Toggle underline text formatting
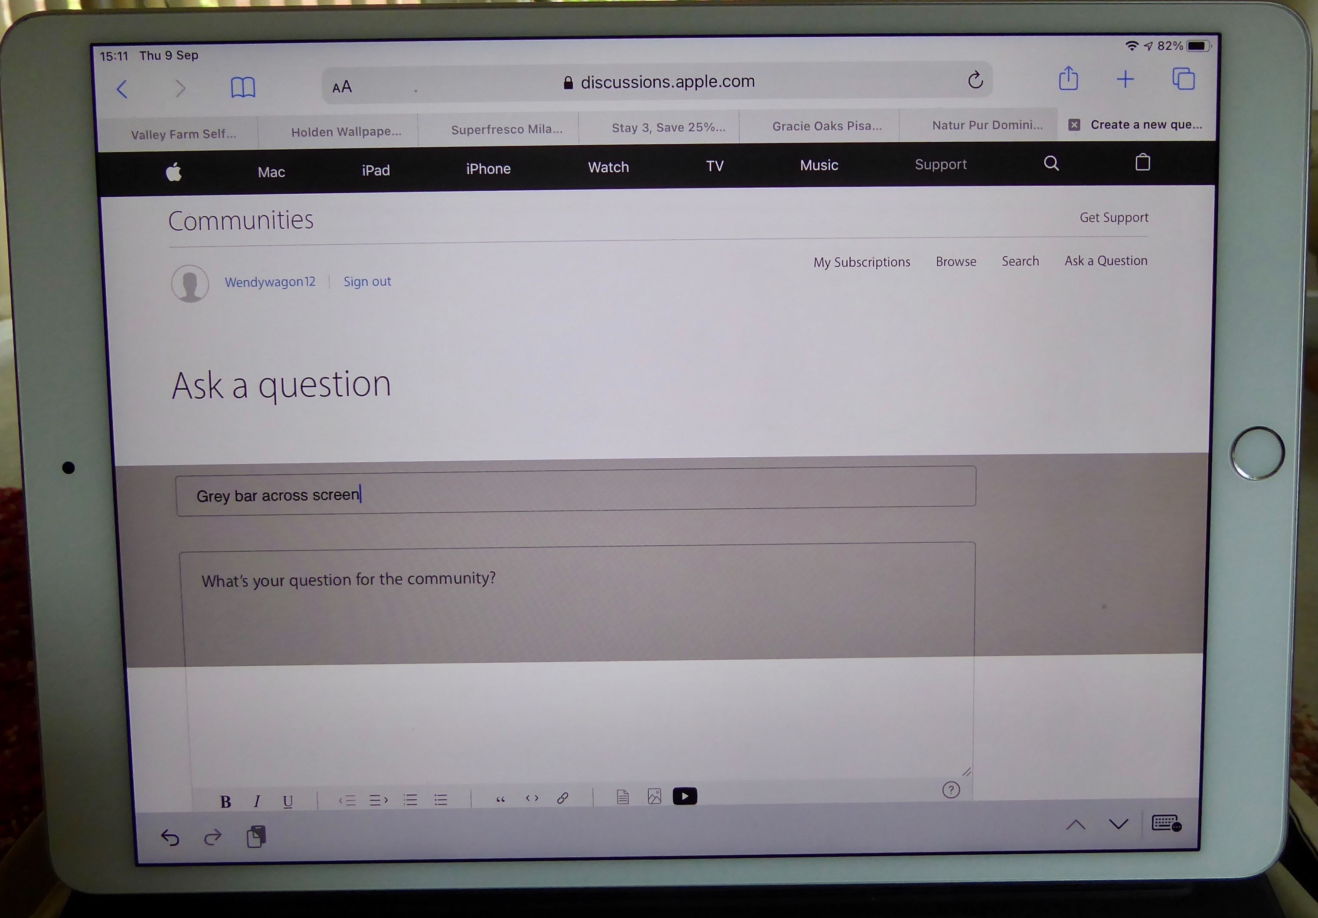1318x918 pixels. (288, 801)
